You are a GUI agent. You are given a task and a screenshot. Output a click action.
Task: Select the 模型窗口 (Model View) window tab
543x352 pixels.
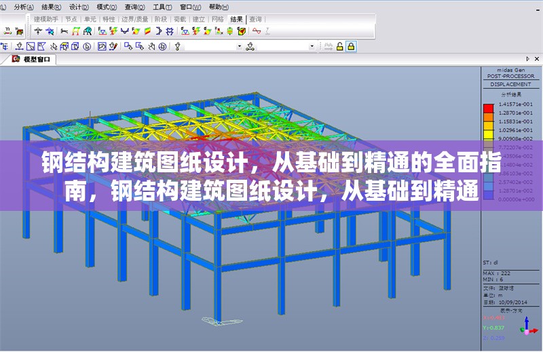point(34,60)
